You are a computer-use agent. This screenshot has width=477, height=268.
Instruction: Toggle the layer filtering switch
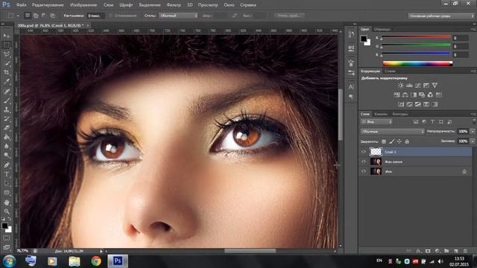coord(474,121)
